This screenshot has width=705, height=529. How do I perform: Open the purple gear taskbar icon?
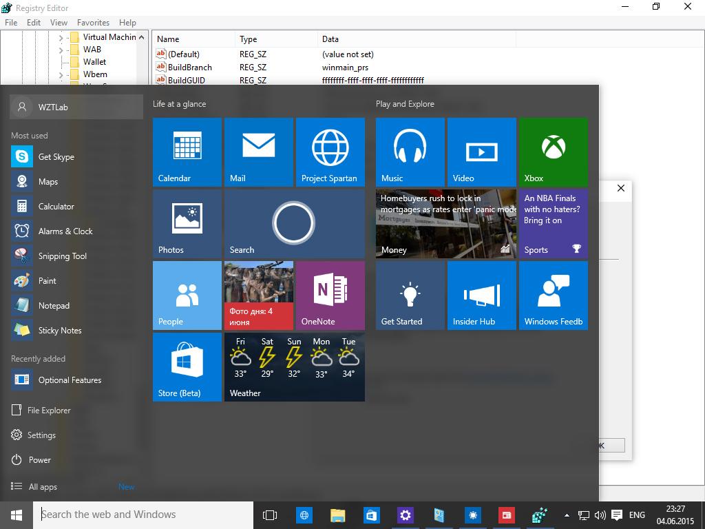click(x=405, y=515)
